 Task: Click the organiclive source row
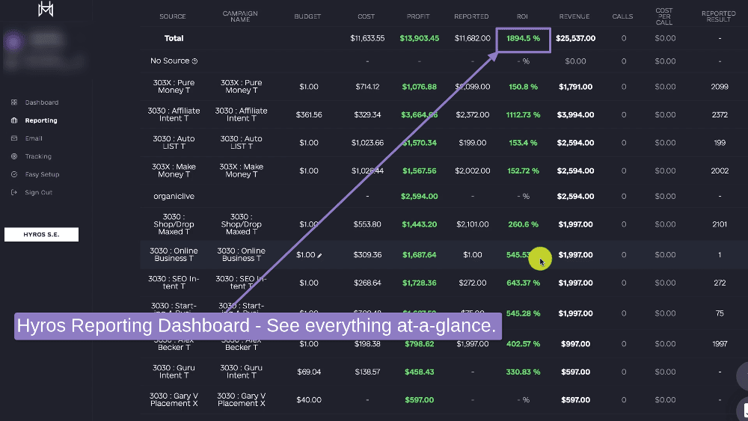[174, 197]
